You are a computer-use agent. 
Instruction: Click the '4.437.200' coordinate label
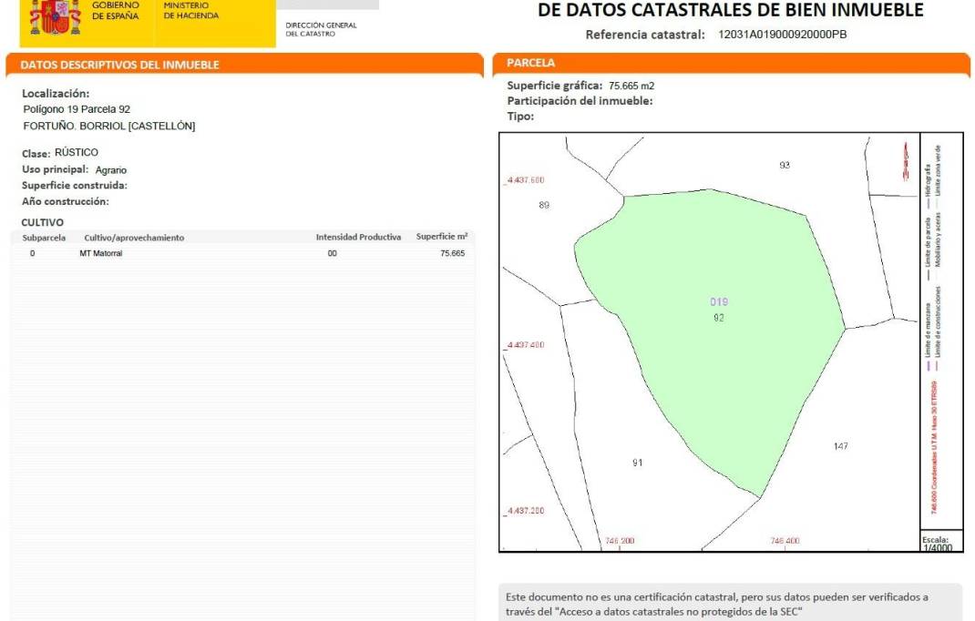pos(526,511)
